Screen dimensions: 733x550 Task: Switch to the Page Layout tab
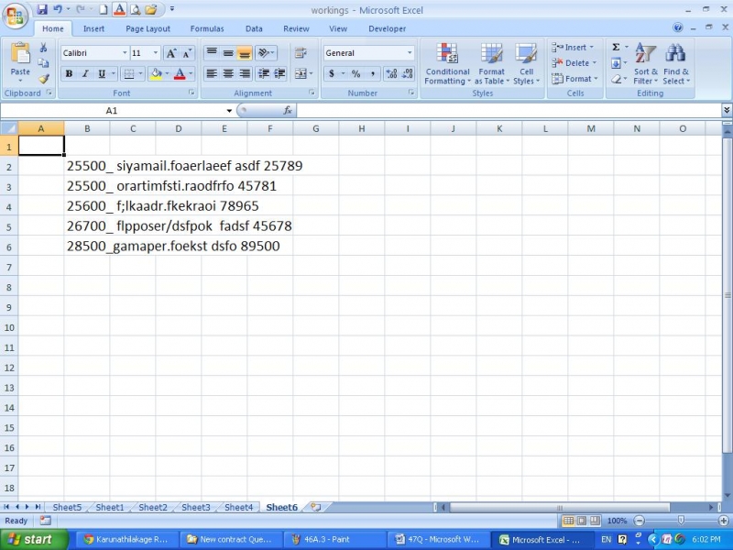click(x=148, y=28)
